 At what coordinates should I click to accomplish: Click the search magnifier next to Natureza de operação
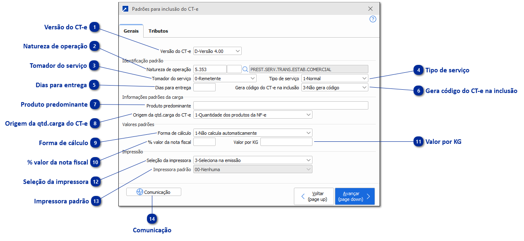coord(245,69)
